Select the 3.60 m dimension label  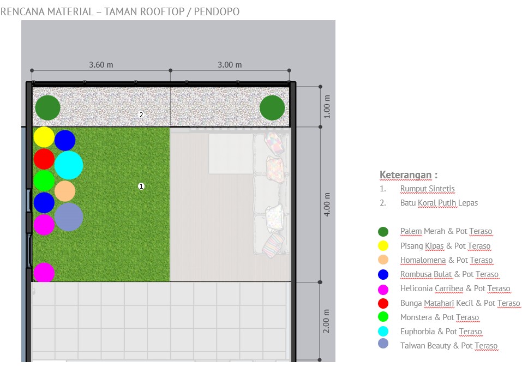click(x=101, y=64)
